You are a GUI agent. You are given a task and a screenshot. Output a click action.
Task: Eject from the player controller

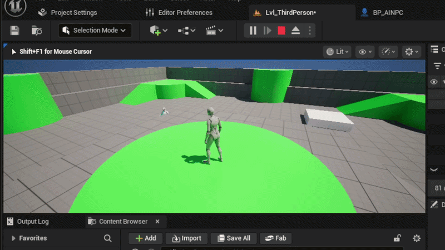point(295,31)
